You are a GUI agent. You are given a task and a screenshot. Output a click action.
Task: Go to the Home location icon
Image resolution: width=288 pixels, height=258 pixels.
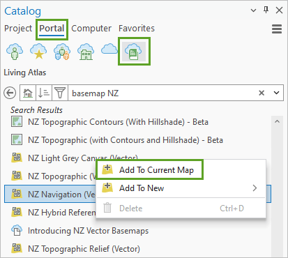tap(28, 93)
